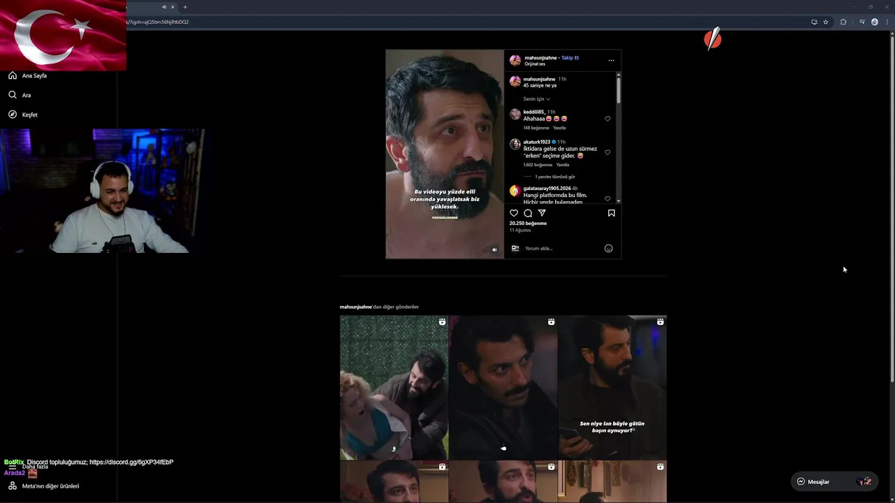Share the post with the paper plane icon

541,213
